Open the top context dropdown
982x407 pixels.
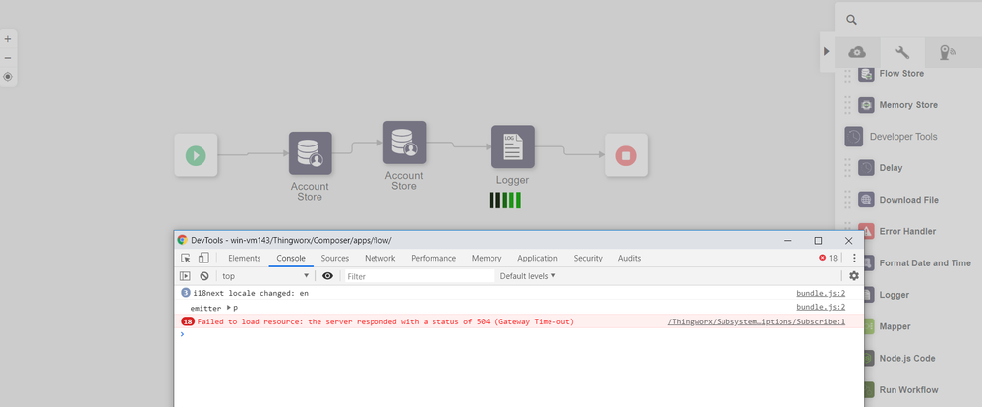[266, 276]
